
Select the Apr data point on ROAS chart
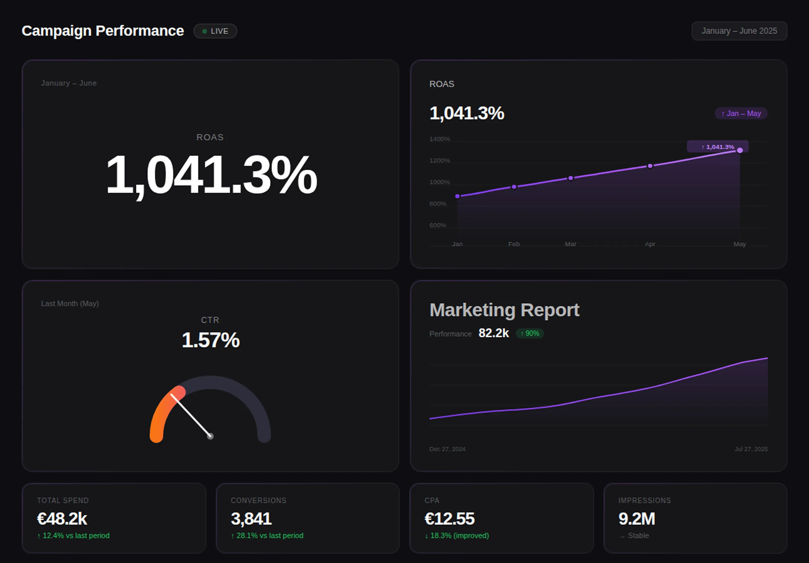650,166
